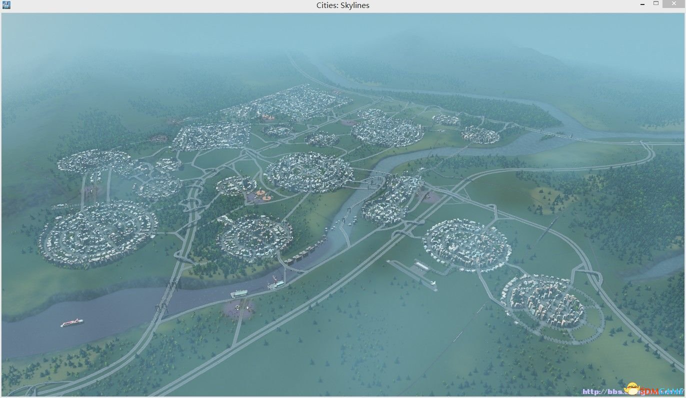This screenshot has width=686, height=398.
Task: Close the Cities: Skylines window
Action: (x=673, y=4)
